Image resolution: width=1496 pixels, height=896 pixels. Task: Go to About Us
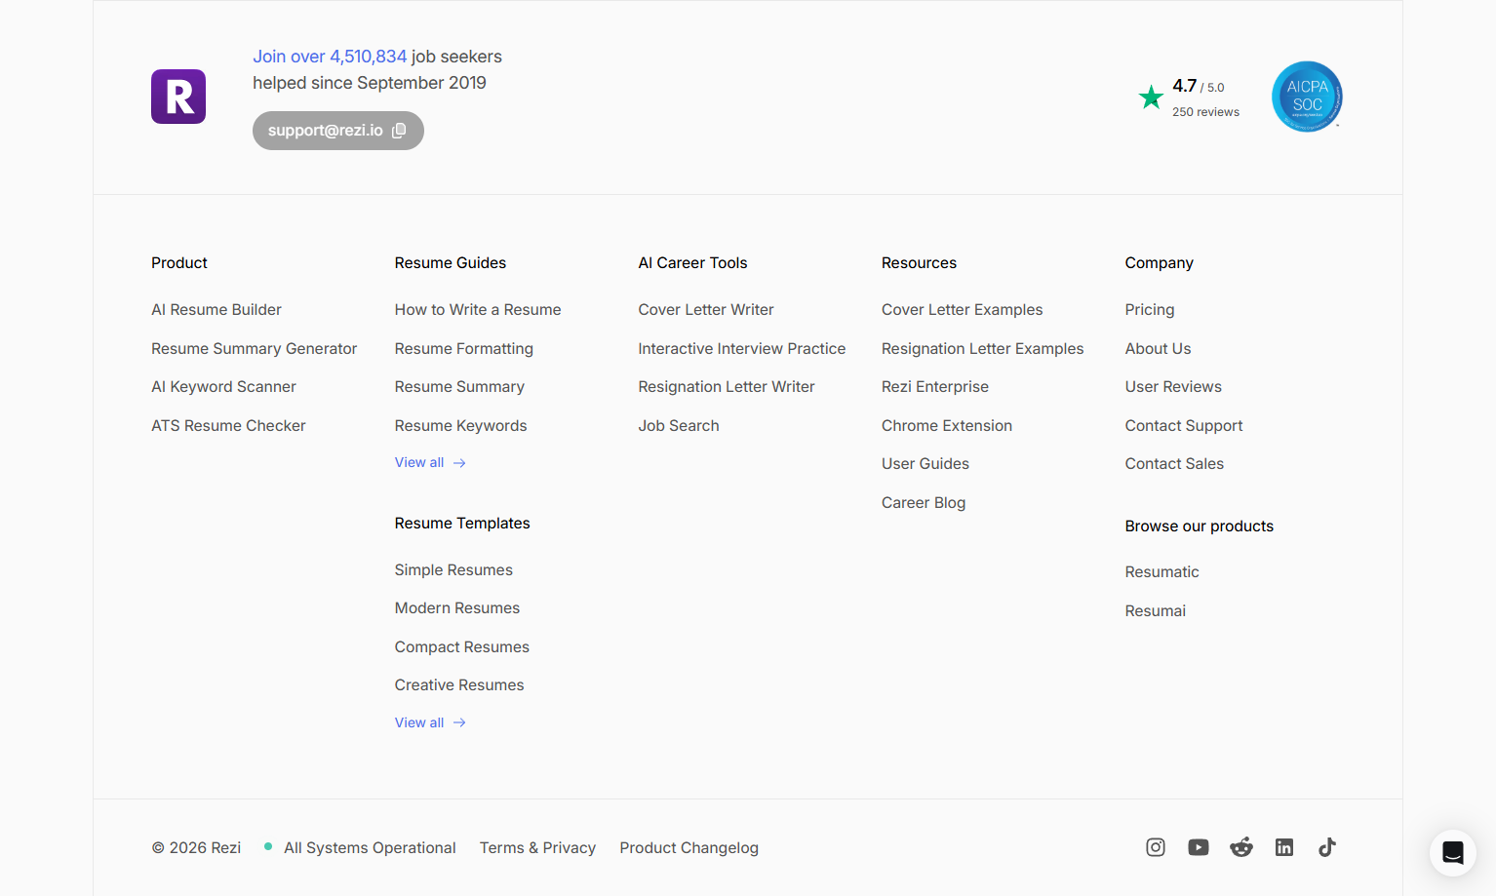point(1158,348)
